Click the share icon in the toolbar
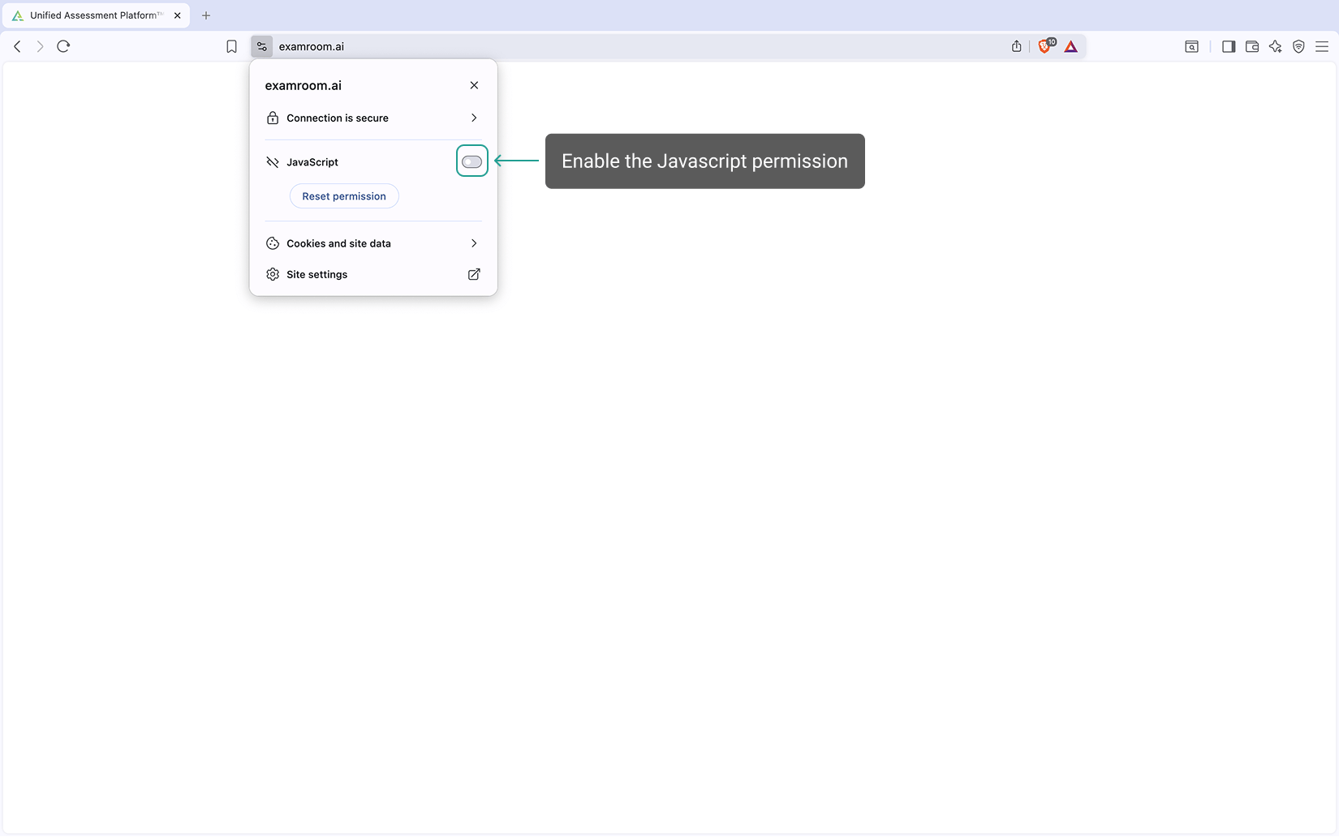Image resolution: width=1339 pixels, height=837 pixels. pos(1016,46)
